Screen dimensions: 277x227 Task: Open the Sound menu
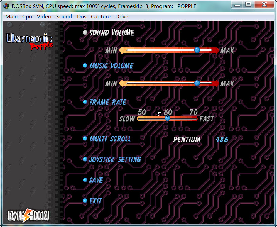click(64, 17)
